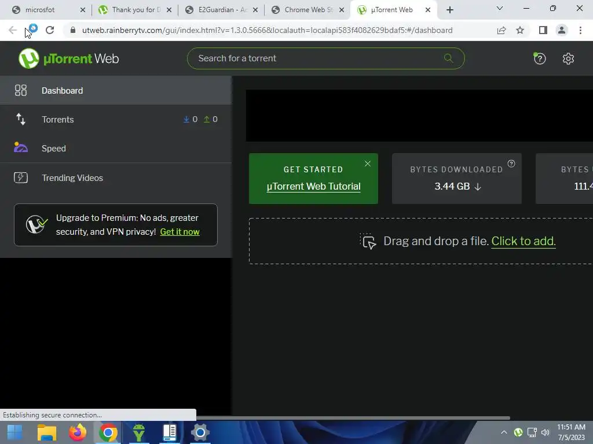593x444 pixels.
Task: Click Bytes Downloaded info question icon
Action: [511, 164]
